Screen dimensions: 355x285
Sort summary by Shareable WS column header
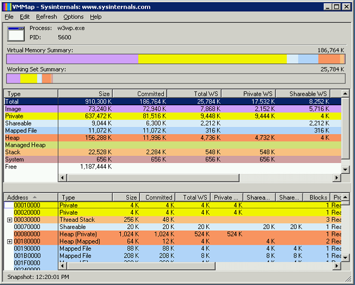click(303, 94)
